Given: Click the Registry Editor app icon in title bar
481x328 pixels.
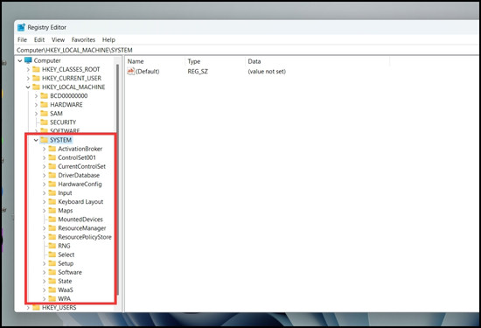Looking at the screenshot, I should [21, 27].
